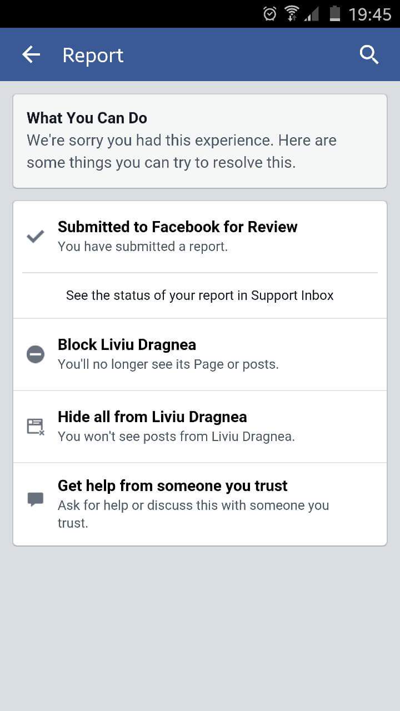The image size is (400, 711).
Task: Tap the block circle icon
Action: (x=36, y=354)
